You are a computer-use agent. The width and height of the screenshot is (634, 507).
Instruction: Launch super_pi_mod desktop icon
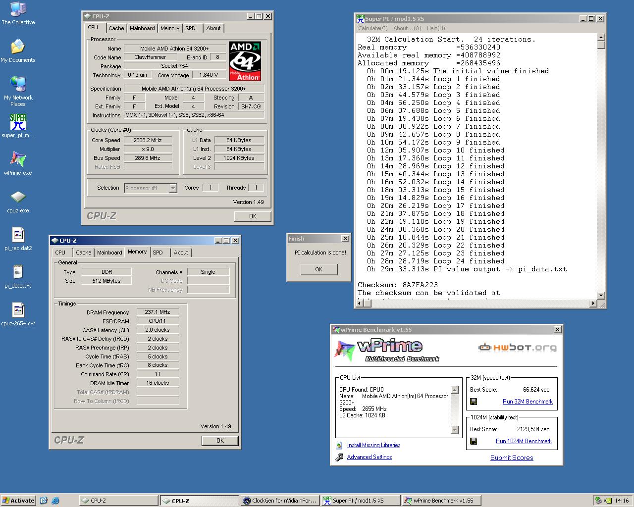(18, 126)
